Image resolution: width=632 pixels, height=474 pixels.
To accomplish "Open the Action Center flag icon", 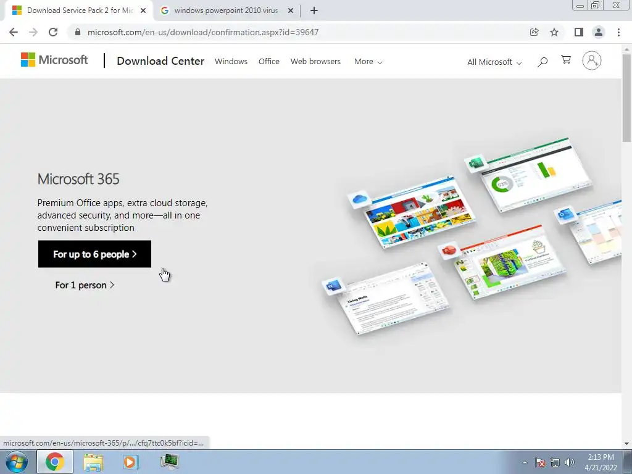I will coord(540,462).
